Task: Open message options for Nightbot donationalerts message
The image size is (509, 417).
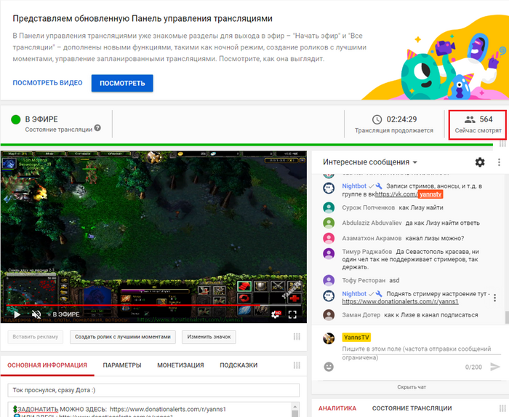Action: click(x=494, y=298)
